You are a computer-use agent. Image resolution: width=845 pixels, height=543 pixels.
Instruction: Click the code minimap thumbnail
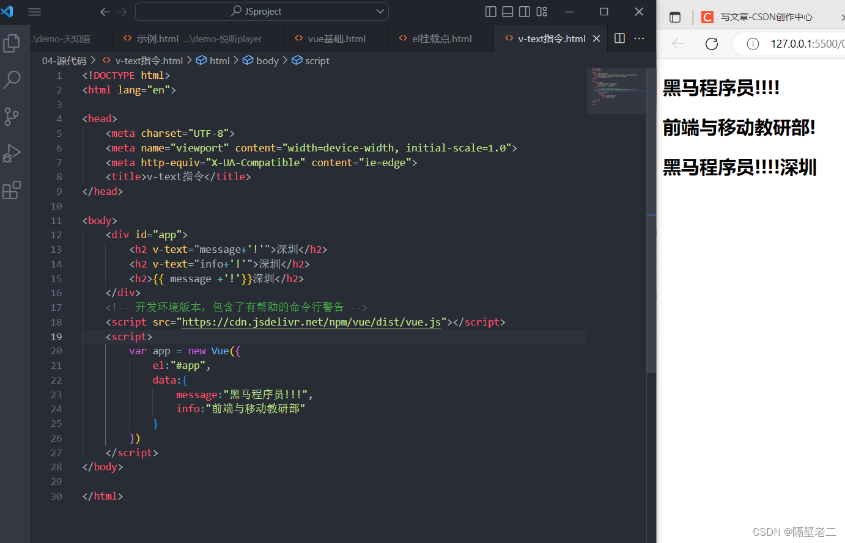click(x=616, y=90)
